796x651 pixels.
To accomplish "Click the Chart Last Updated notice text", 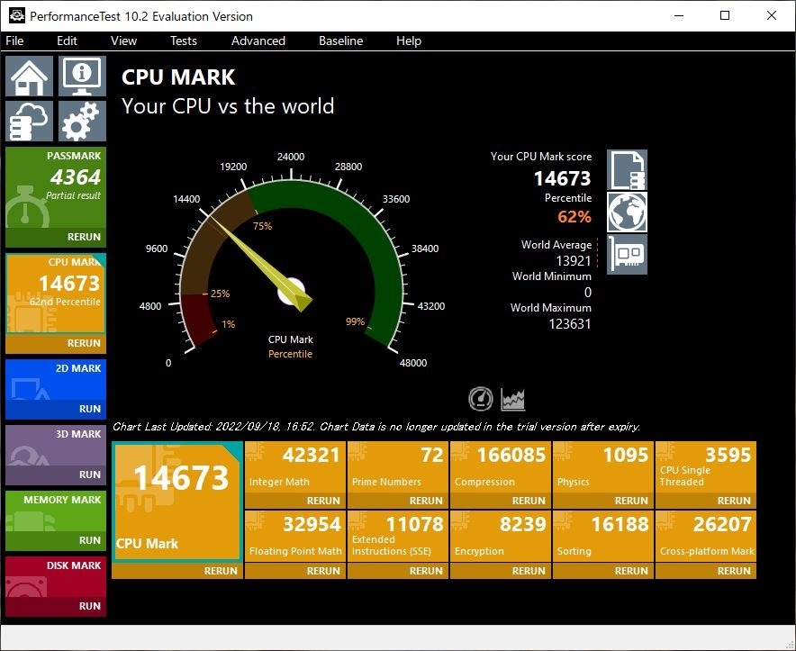I will point(376,427).
